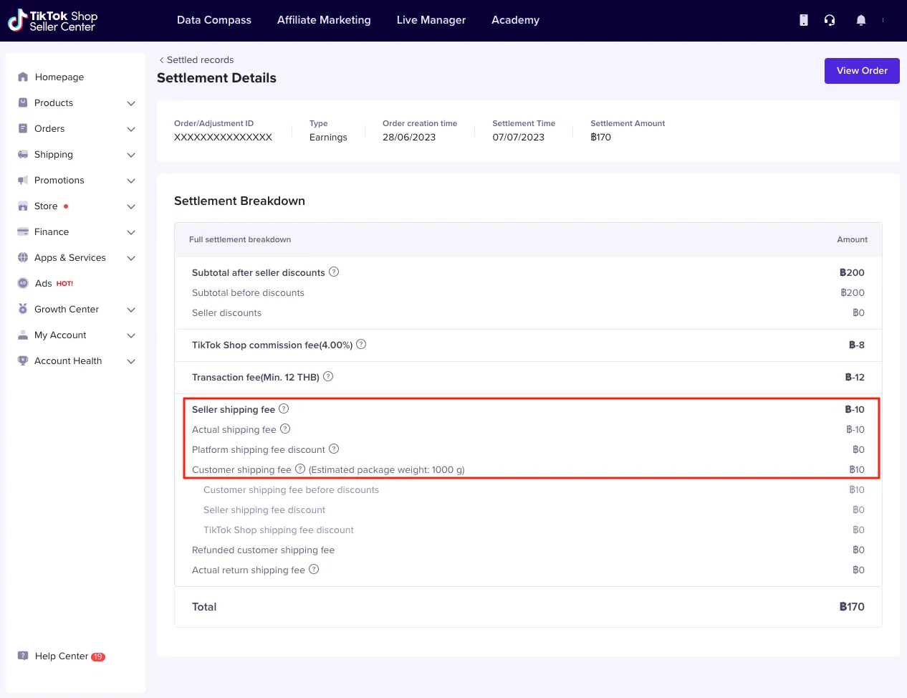Open the Data Compass tab
Viewport: 907px width, 698px height.
213,20
